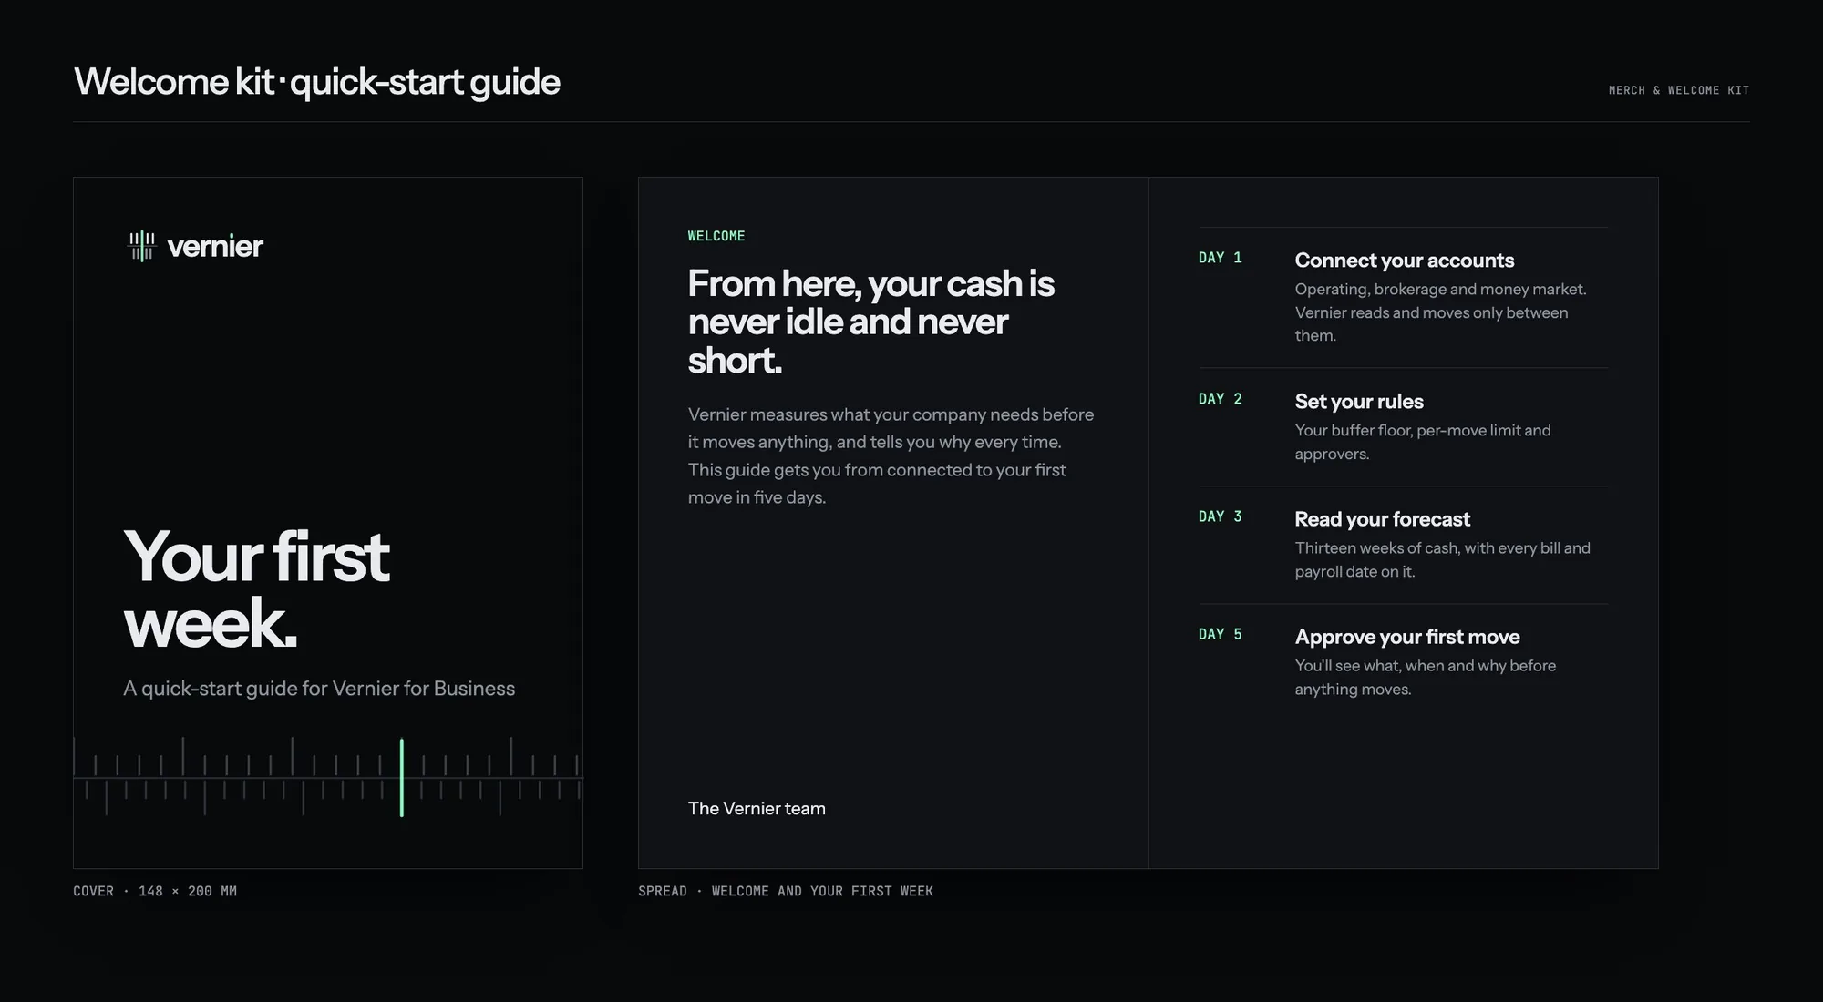This screenshot has height=1002, width=1823.
Task: Click the 'DAY 3' label
Action: pos(1220,516)
